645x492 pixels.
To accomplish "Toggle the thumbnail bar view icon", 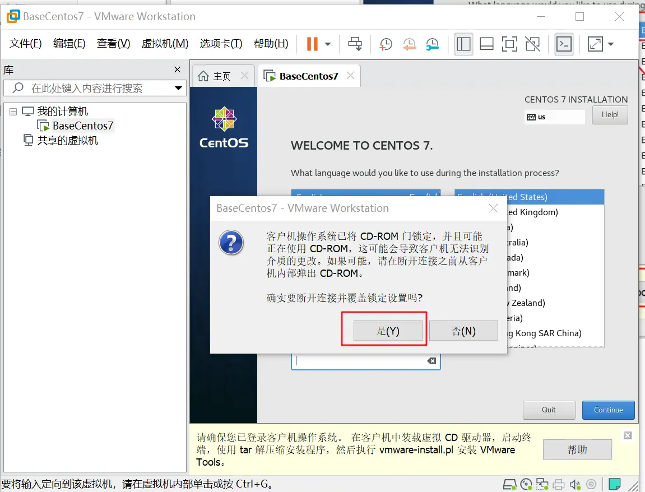I will pyautogui.click(x=486, y=44).
